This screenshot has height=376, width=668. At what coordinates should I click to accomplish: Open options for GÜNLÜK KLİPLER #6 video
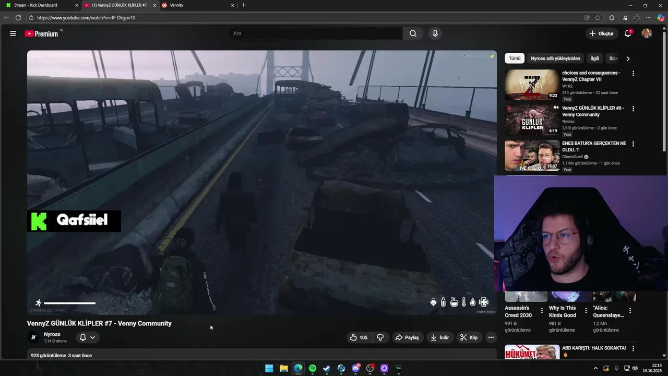[x=633, y=109]
